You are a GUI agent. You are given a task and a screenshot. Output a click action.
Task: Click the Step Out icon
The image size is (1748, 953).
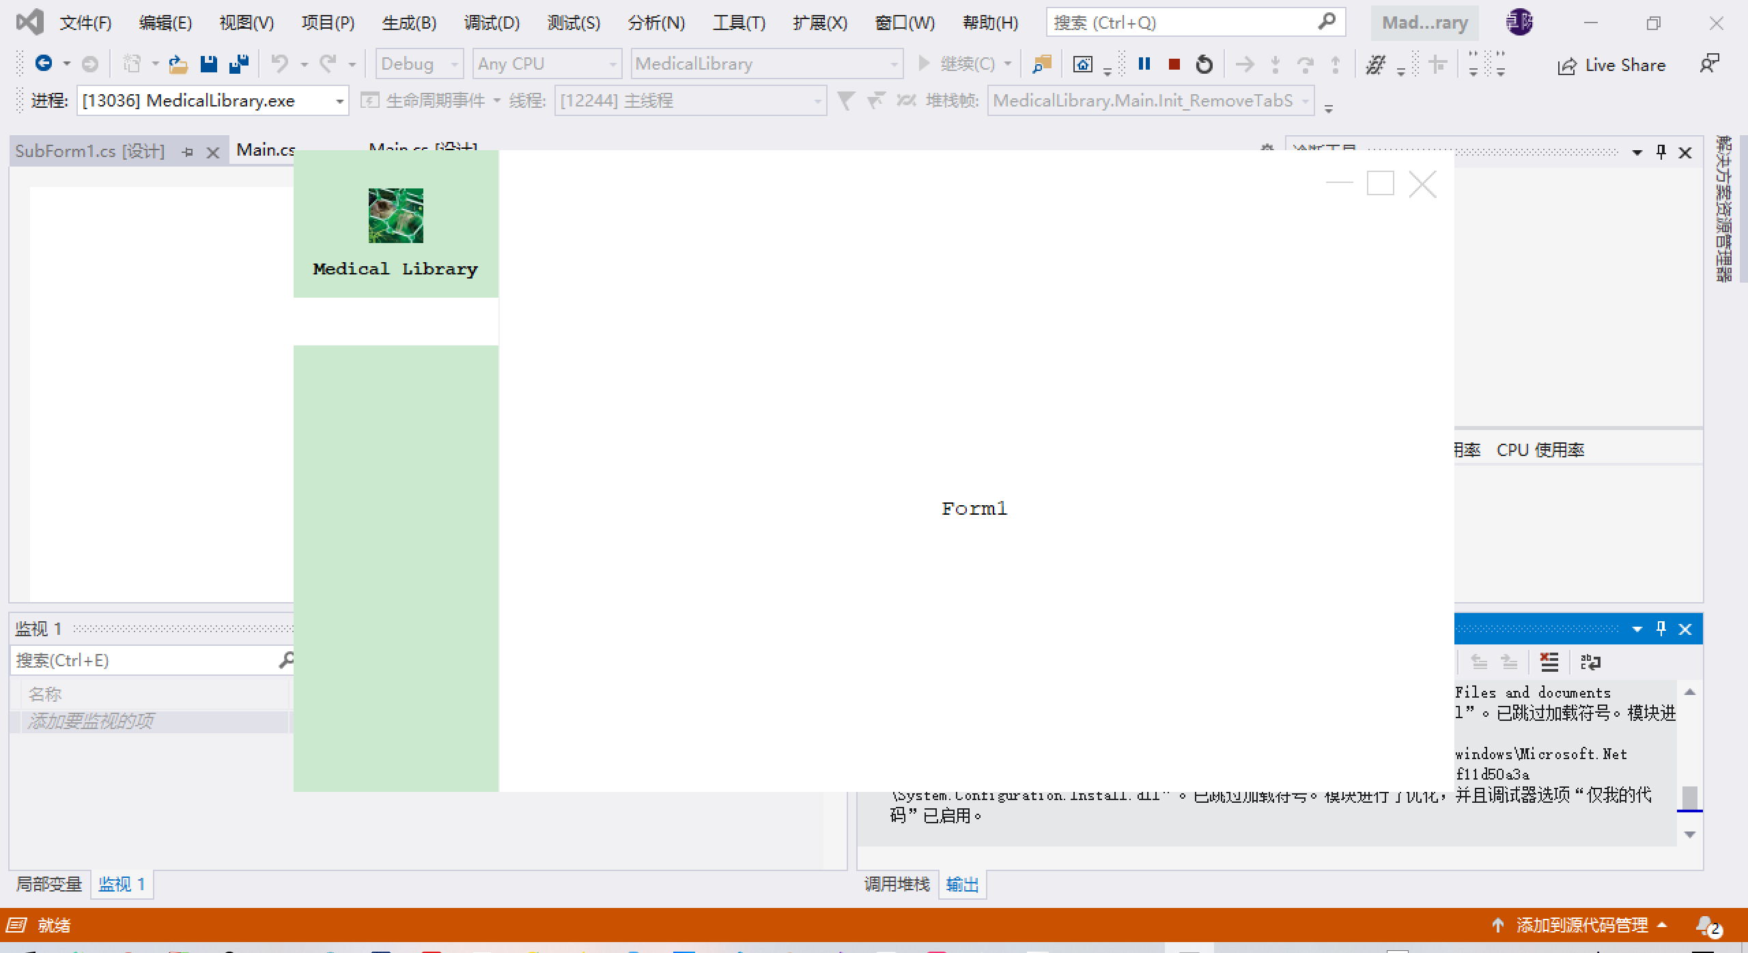1335,64
